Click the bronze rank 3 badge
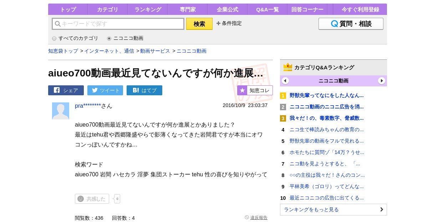This screenshot has height=224, width=428. [283, 118]
